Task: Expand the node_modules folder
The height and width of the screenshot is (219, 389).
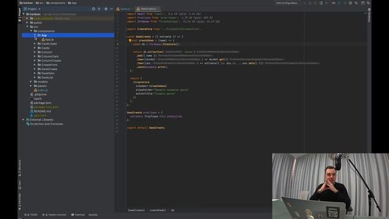Action: 27,18
